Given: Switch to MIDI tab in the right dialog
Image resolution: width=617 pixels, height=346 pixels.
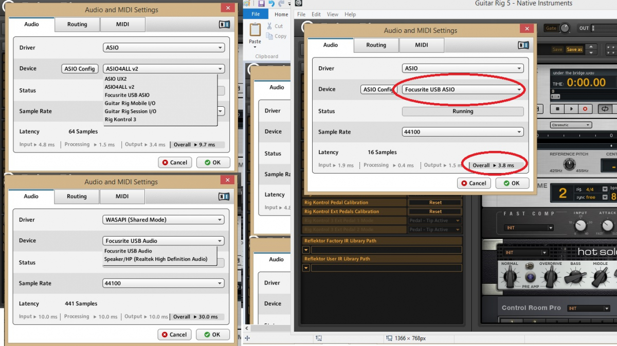Looking at the screenshot, I should 422,45.
